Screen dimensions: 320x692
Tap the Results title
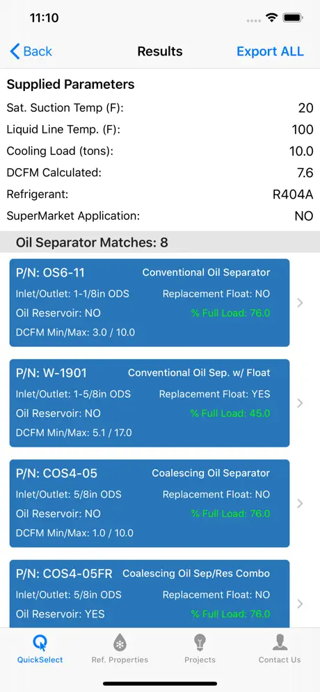(160, 51)
